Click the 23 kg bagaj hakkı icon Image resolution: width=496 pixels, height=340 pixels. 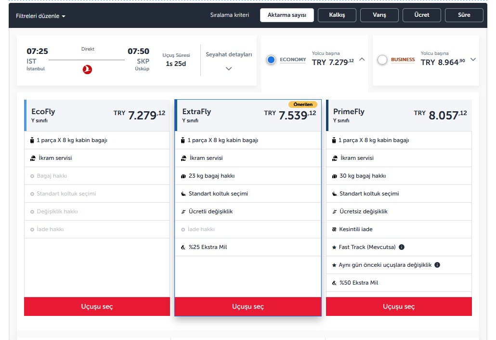(183, 176)
